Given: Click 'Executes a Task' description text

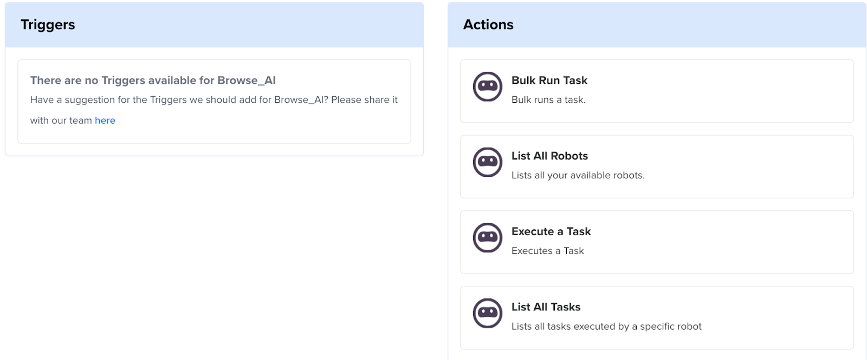Looking at the screenshot, I should (547, 251).
